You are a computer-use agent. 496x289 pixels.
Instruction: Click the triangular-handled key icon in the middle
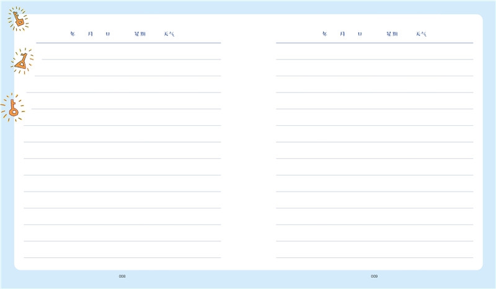click(22, 61)
